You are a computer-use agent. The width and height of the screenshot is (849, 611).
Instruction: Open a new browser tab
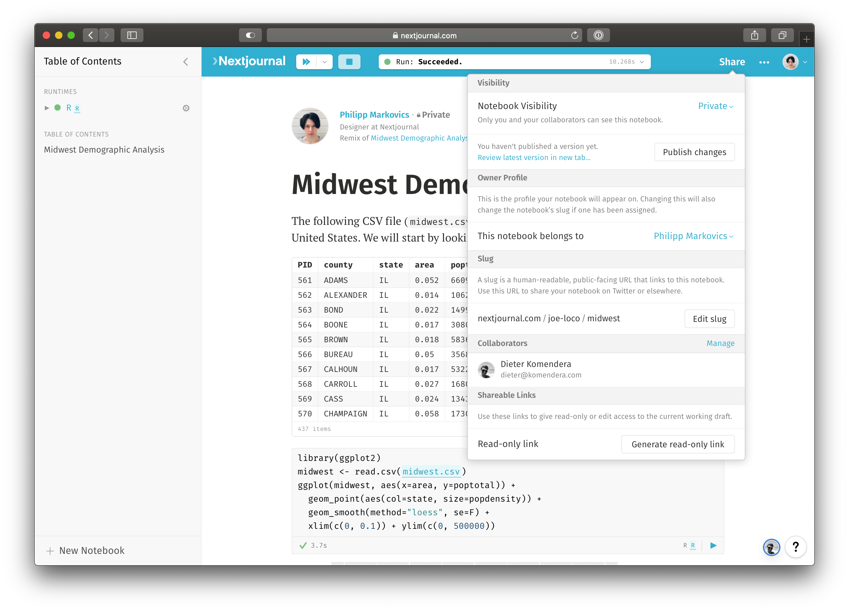tap(806, 39)
